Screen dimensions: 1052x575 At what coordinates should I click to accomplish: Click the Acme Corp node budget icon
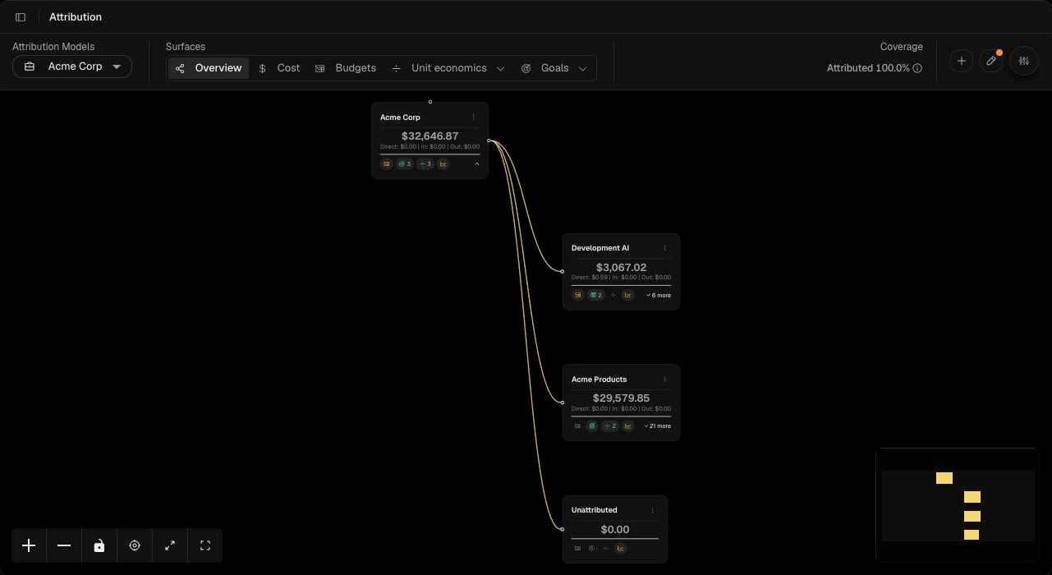(387, 164)
